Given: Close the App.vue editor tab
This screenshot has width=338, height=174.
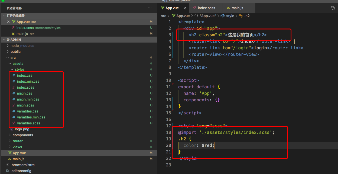Looking at the screenshot, I should click(x=184, y=8).
